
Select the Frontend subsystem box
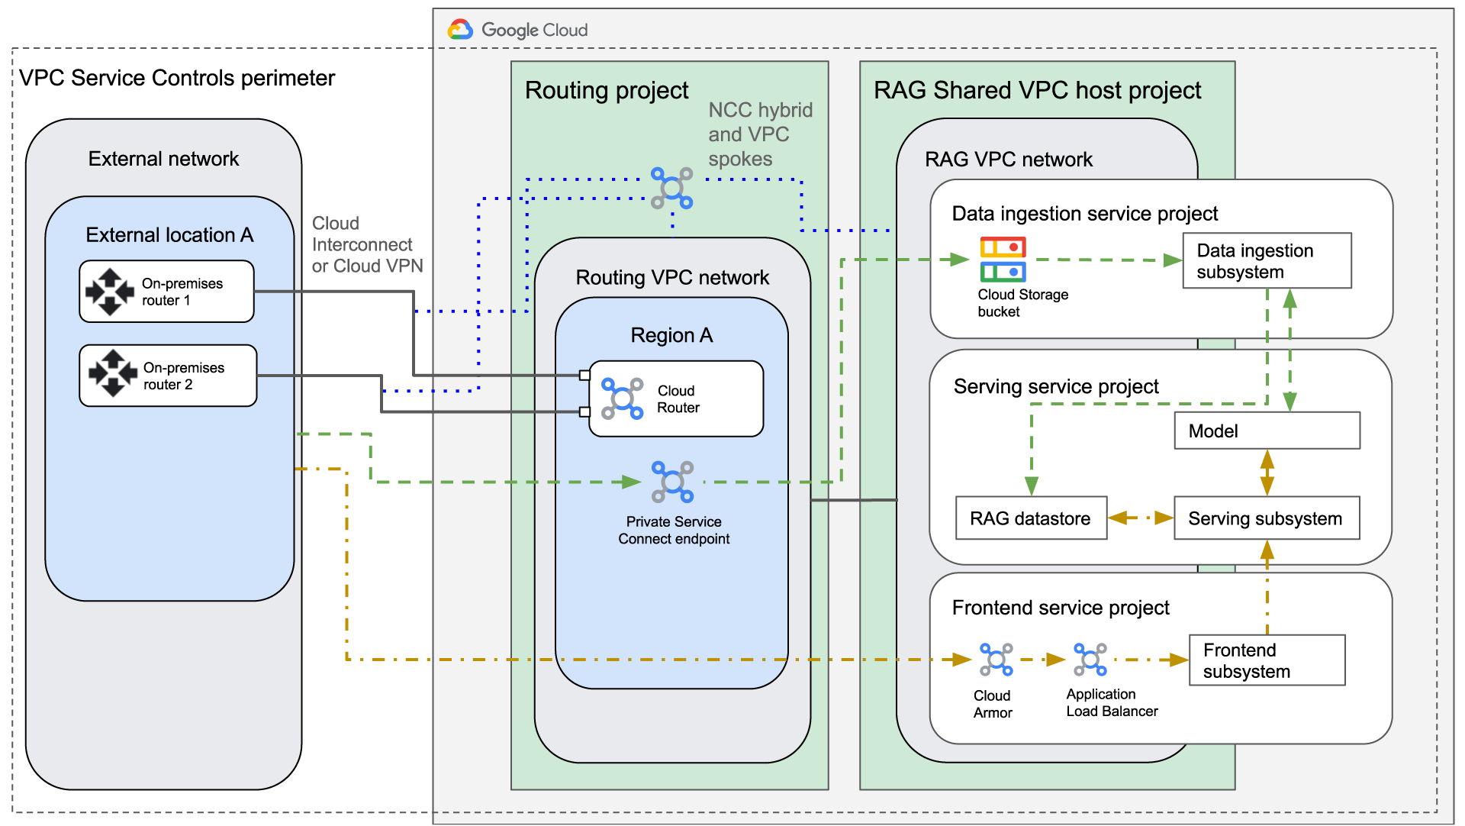pyautogui.click(x=1267, y=660)
